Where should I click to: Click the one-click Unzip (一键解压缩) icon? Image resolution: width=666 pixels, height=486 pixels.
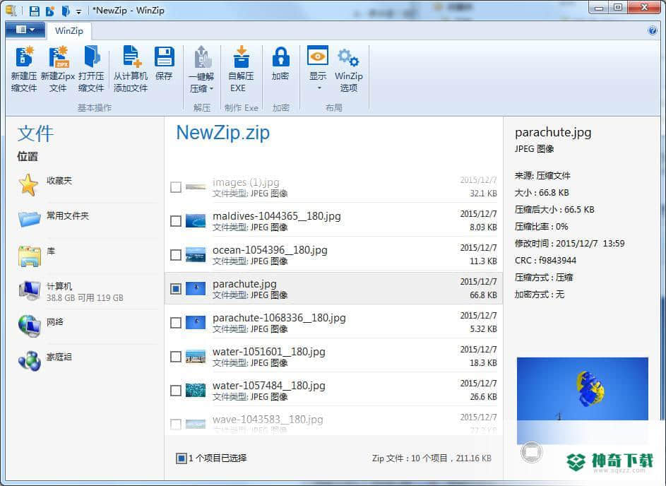[x=202, y=57]
